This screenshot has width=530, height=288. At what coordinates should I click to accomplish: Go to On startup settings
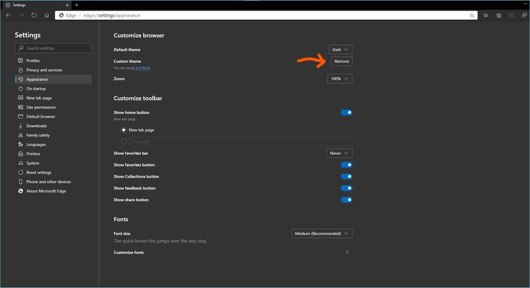[x=54, y=89]
